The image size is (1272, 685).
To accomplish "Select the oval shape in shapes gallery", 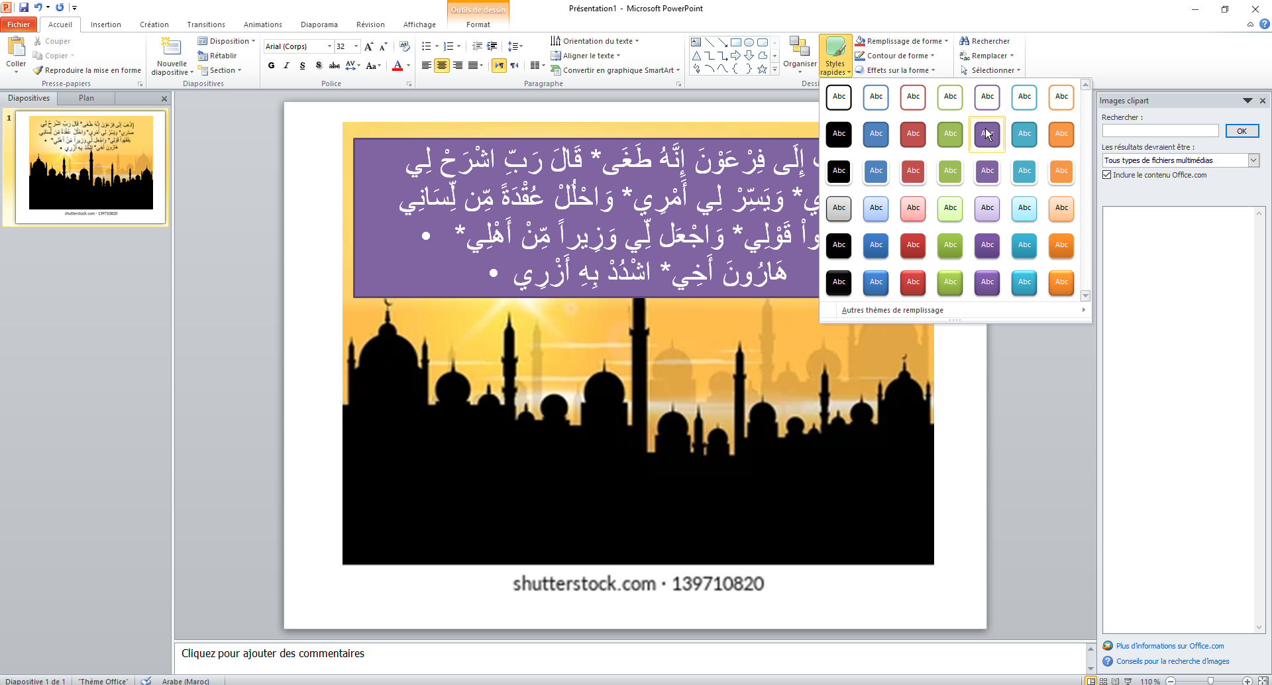I will (x=749, y=42).
